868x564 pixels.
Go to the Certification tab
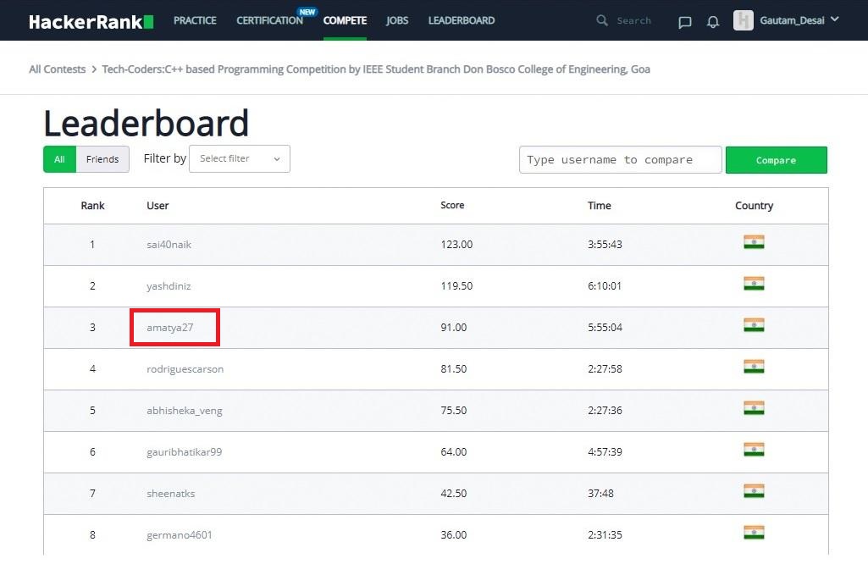click(x=269, y=20)
